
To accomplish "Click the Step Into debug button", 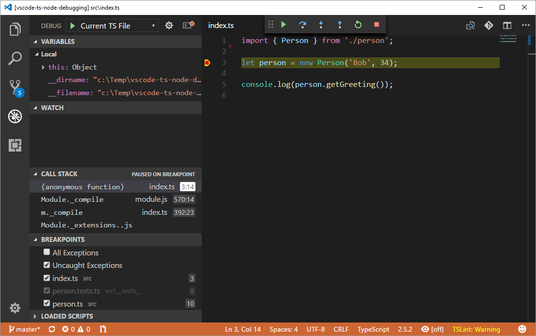I will [x=321, y=25].
